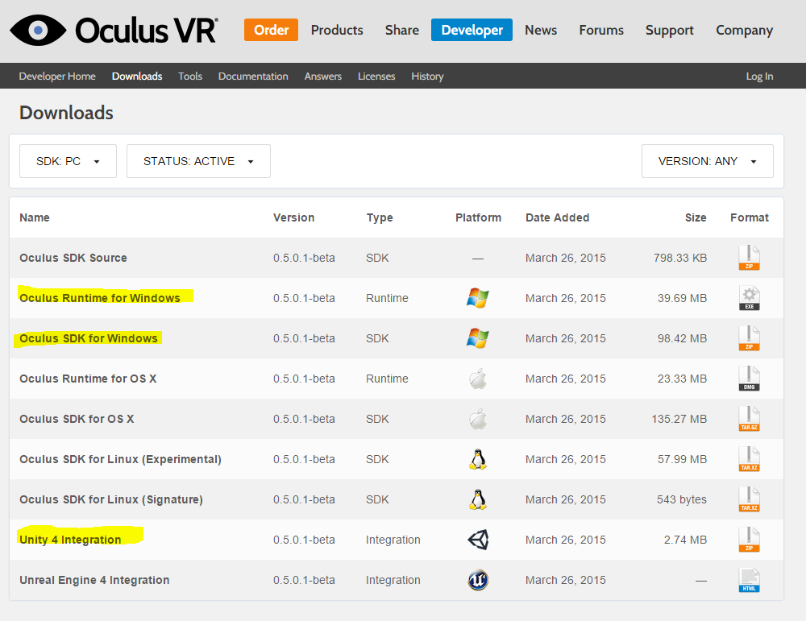
Task: Sort by the Type column header
Action: tap(380, 217)
